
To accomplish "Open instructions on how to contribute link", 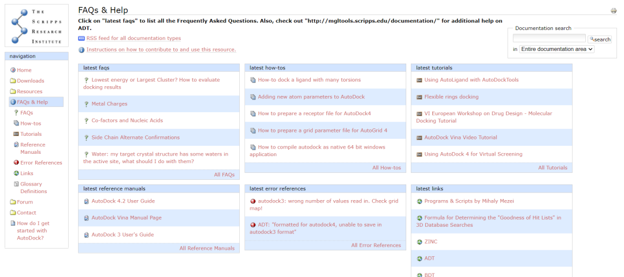I will pos(161,50).
